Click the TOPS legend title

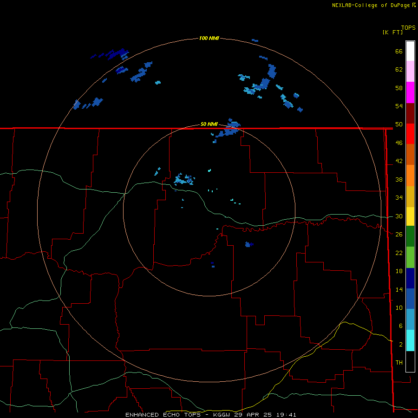408,27
